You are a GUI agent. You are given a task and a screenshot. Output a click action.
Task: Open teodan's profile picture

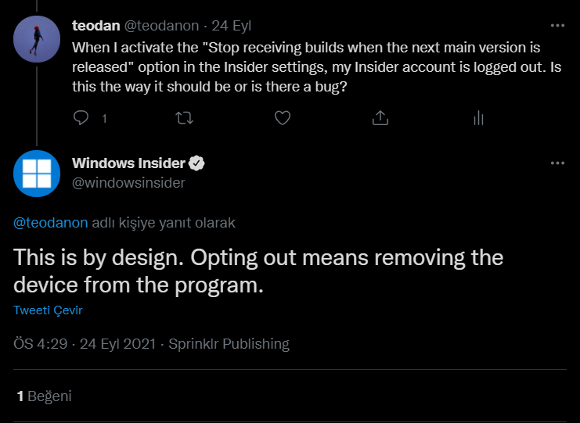[x=37, y=39]
